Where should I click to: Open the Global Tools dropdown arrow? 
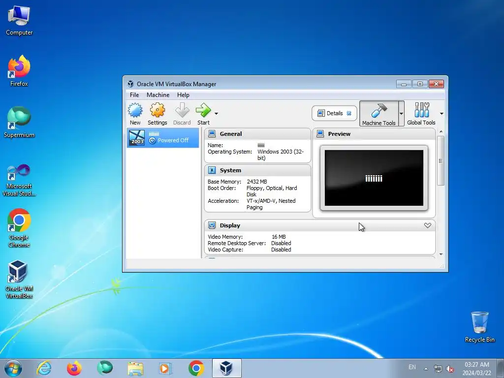coord(441,114)
